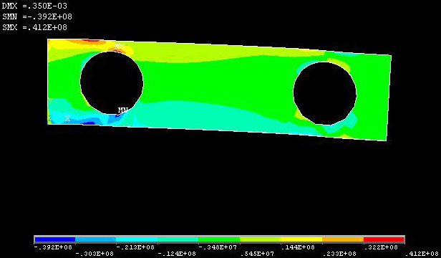
Task: Select the yellow legend color band
Action: [301, 239]
